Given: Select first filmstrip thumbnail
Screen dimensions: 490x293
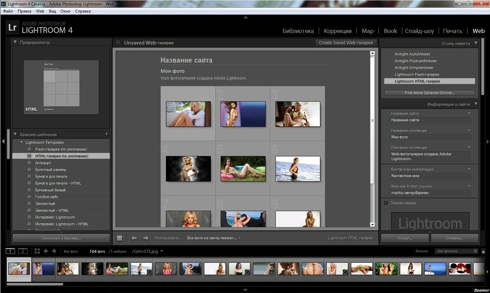Looking at the screenshot, I should click(x=19, y=269).
